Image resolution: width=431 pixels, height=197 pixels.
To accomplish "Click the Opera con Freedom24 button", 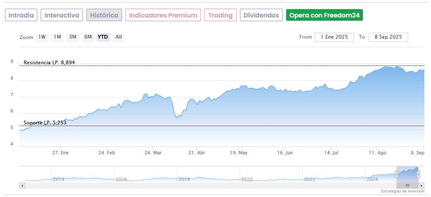I will click(x=324, y=15).
